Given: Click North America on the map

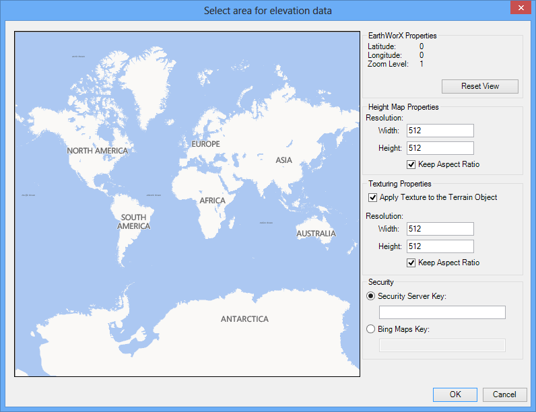Looking at the screenshot, I should click(97, 151).
